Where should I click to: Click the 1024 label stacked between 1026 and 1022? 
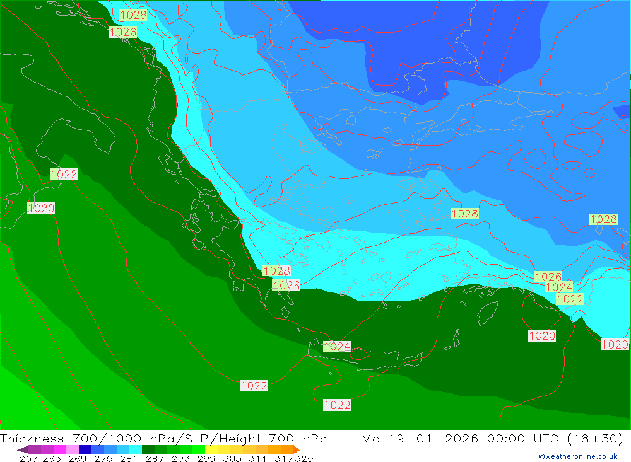click(x=558, y=287)
